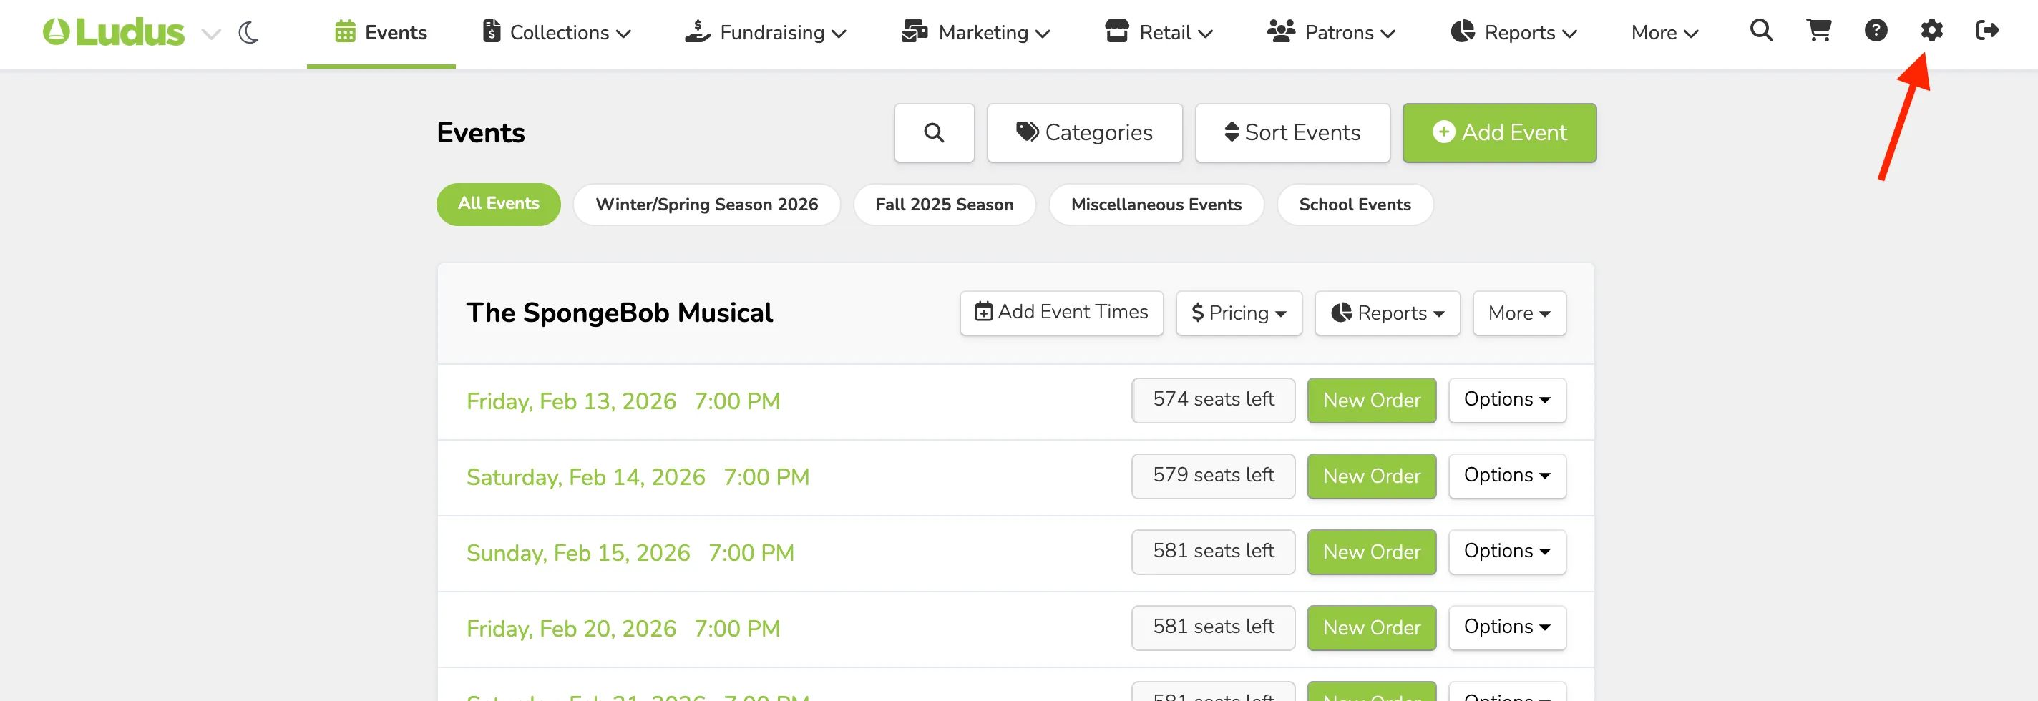Click The SpongeBob Musical title
The image size is (2038, 701).
tap(620, 313)
